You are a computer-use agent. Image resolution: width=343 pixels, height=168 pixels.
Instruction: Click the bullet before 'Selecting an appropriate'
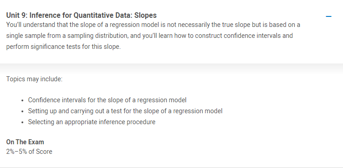point(22,122)
